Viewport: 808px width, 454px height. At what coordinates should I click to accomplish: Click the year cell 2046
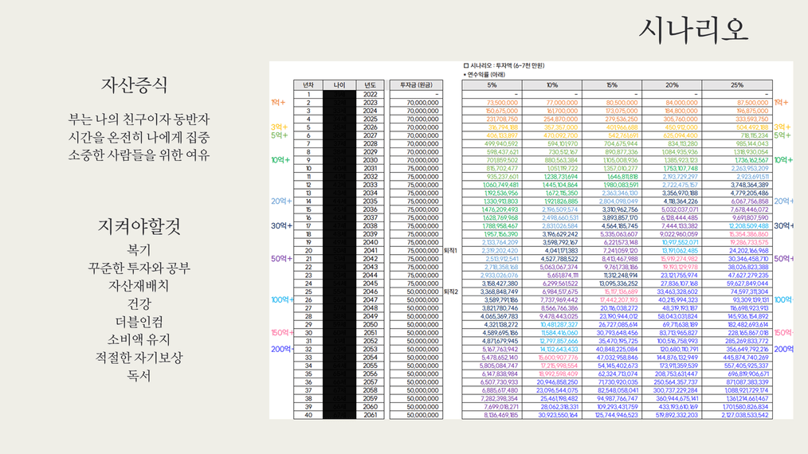pyautogui.click(x=370, y=292)
